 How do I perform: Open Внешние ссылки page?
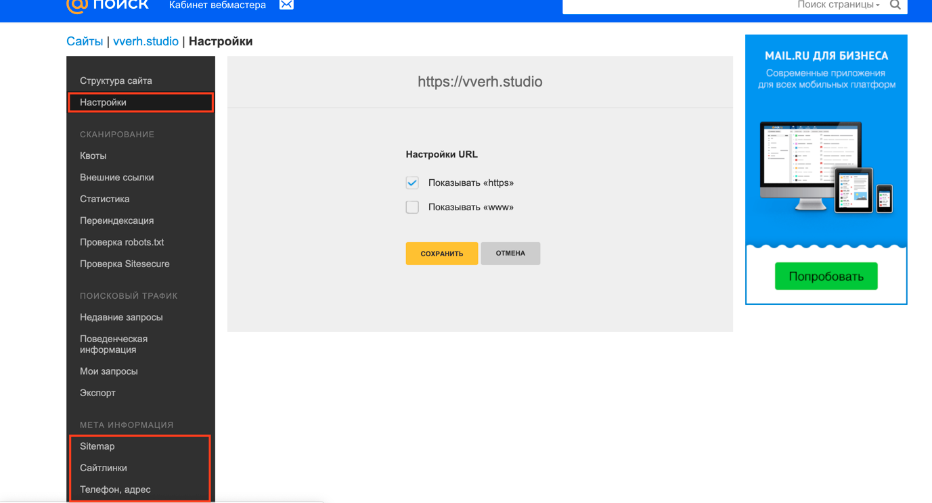coord(116,177)
